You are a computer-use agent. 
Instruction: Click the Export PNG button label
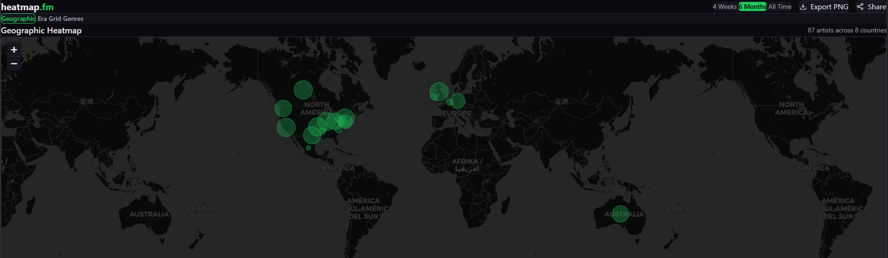coord(829,6)
